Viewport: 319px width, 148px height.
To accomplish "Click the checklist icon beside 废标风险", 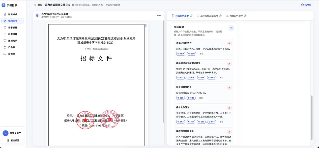I will (231, 28).
